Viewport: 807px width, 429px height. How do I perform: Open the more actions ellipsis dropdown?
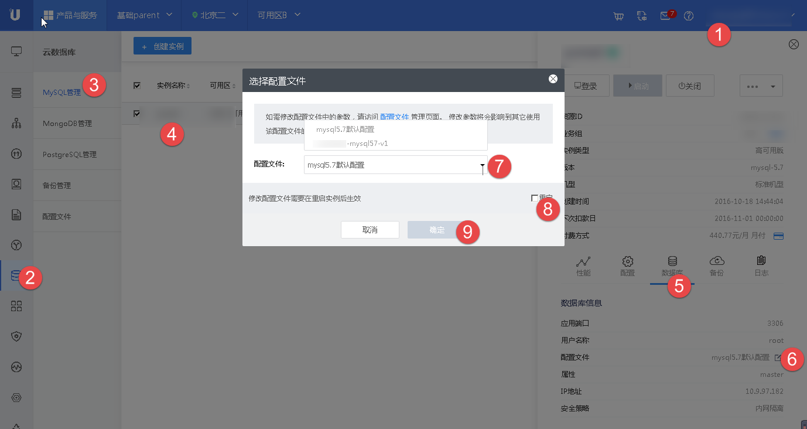click(761, 86)
